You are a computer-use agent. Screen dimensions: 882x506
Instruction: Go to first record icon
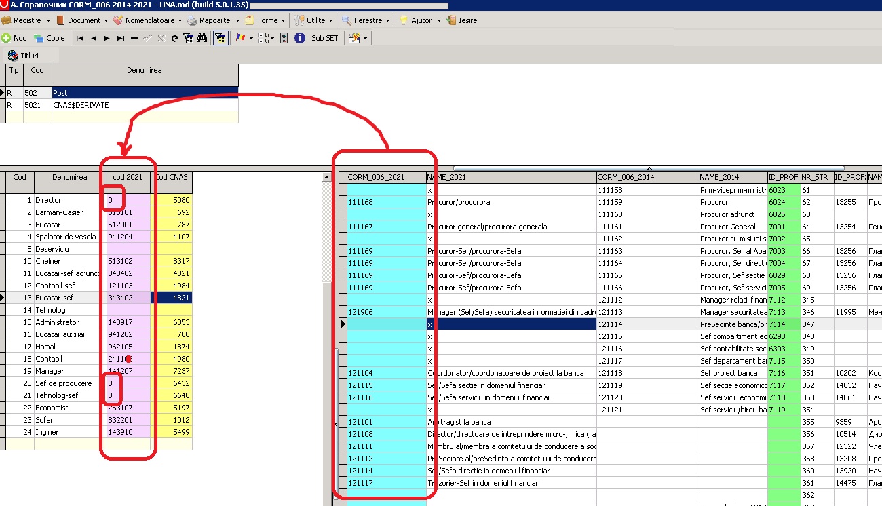pos(80,38)
